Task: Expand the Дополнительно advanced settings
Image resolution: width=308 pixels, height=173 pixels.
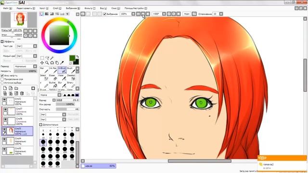Action: [x=40, y=125]
